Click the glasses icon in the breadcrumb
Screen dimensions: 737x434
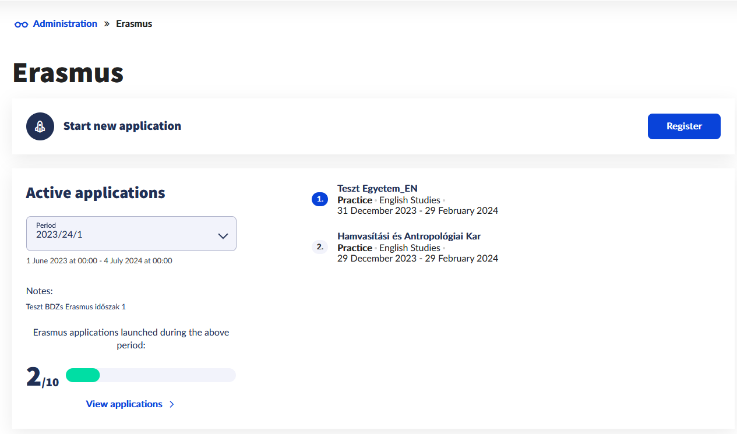[x=21, y=24]
